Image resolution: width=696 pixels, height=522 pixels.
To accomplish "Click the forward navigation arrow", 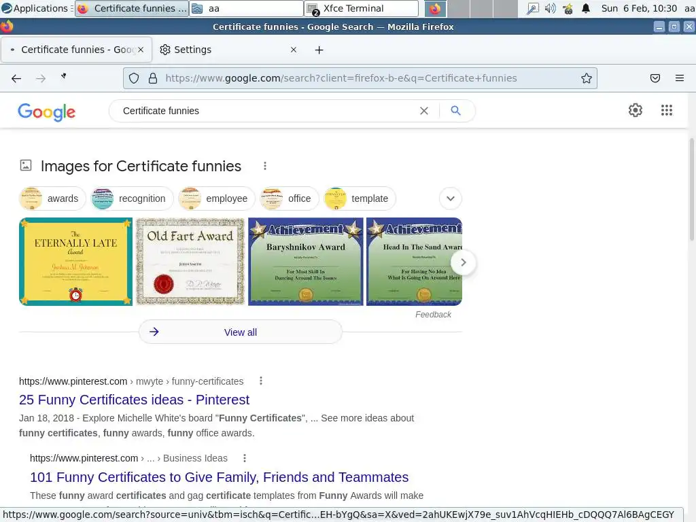I will [x=40, y=79].
